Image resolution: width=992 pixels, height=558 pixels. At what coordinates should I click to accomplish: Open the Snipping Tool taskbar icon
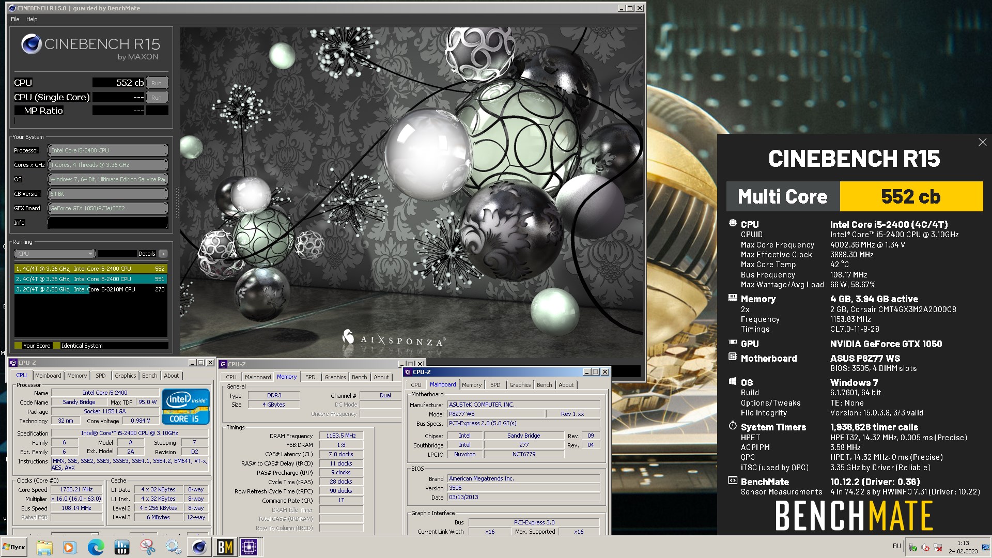coord(148,547)
